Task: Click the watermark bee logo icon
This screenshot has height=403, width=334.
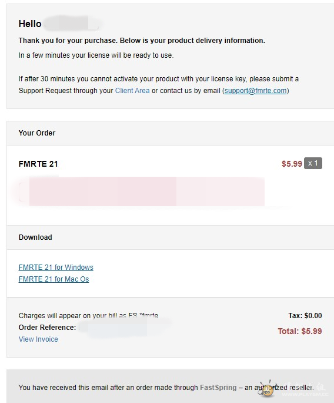Action: click(x=267, y=388)
